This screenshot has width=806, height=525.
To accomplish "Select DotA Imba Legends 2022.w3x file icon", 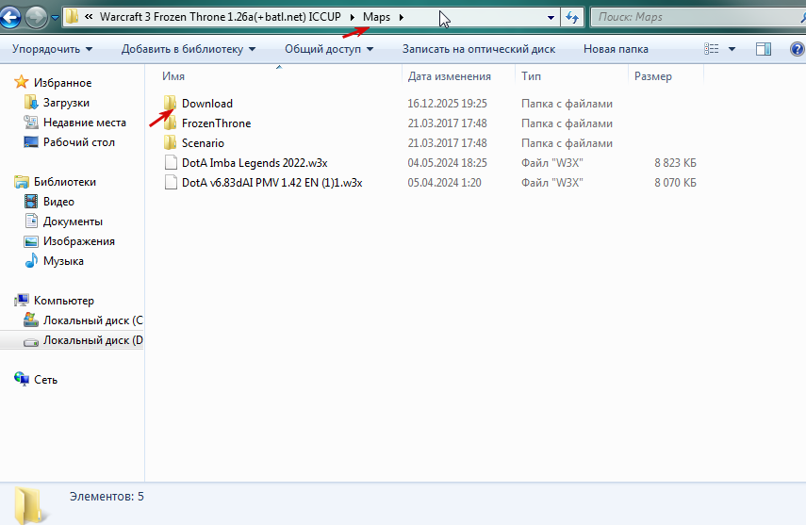I will click(171, 162).
